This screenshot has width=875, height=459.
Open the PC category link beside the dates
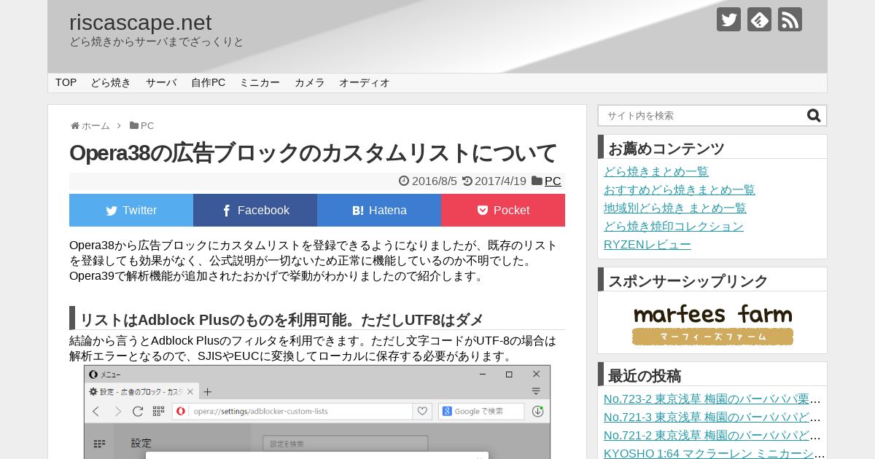553,181
